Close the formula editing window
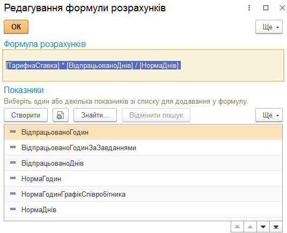Viewport: 287px width, 233px height. tap(282, 8)
